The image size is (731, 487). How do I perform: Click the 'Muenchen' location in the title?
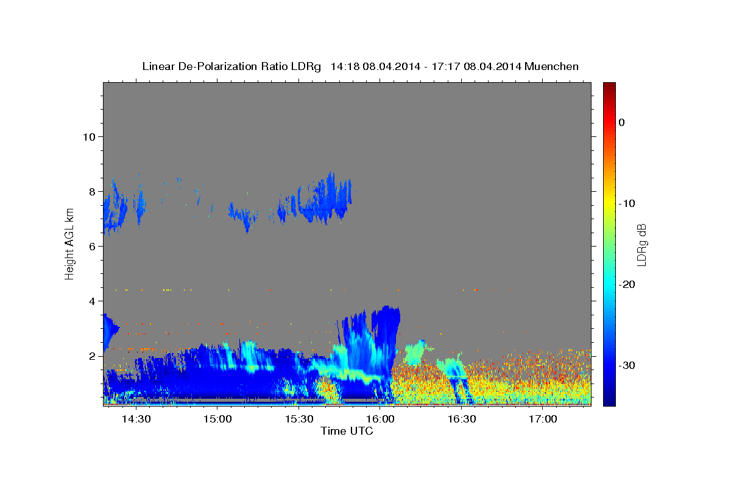[551, 66]
